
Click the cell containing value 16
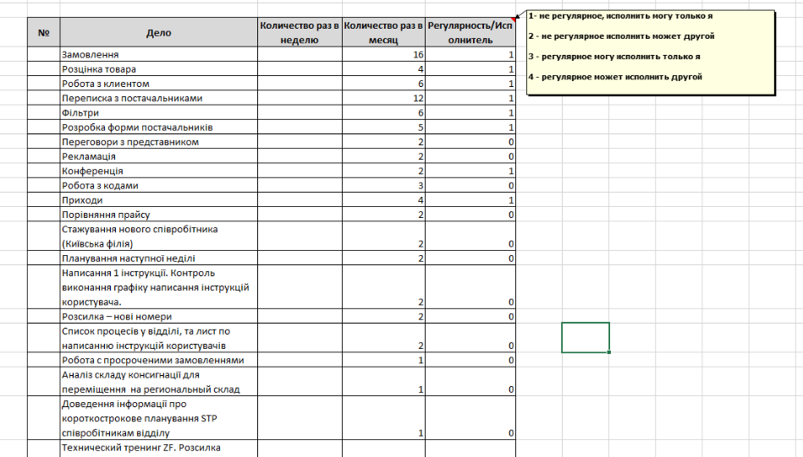click(x=383, y=55)
